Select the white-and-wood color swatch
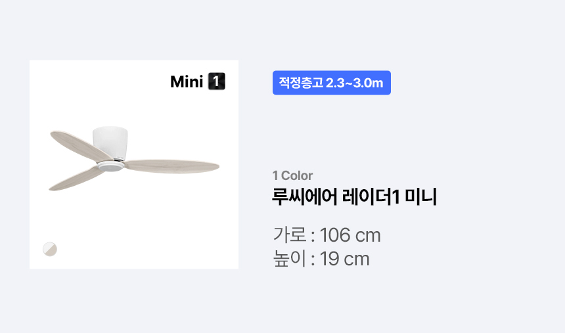 pos(50,249)
